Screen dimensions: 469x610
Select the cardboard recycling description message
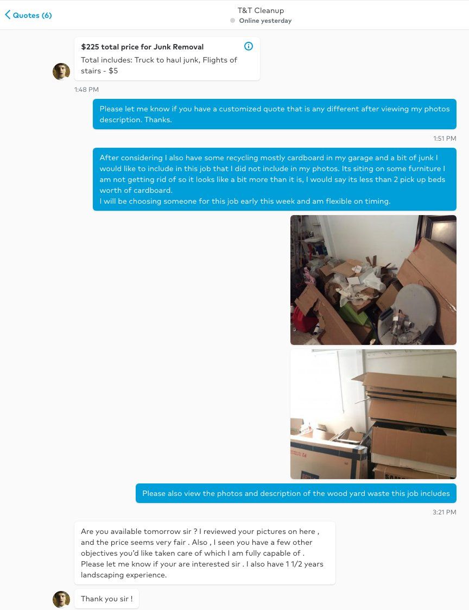275,179
